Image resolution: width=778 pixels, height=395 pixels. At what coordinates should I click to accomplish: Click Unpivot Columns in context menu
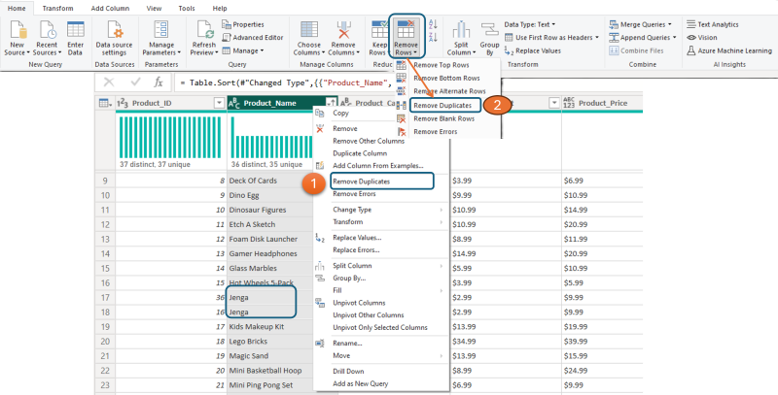tap(359, 303)
